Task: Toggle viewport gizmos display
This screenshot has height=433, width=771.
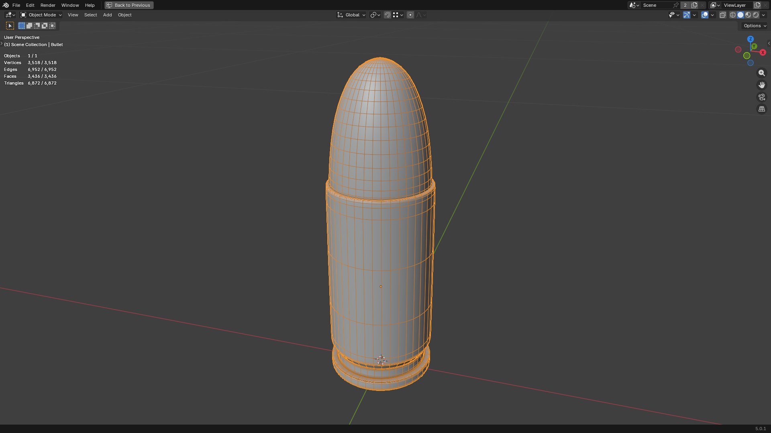Action: click(687, 15)
